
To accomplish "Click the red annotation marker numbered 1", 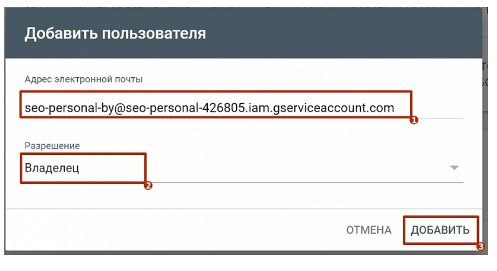I will [413, 121].
